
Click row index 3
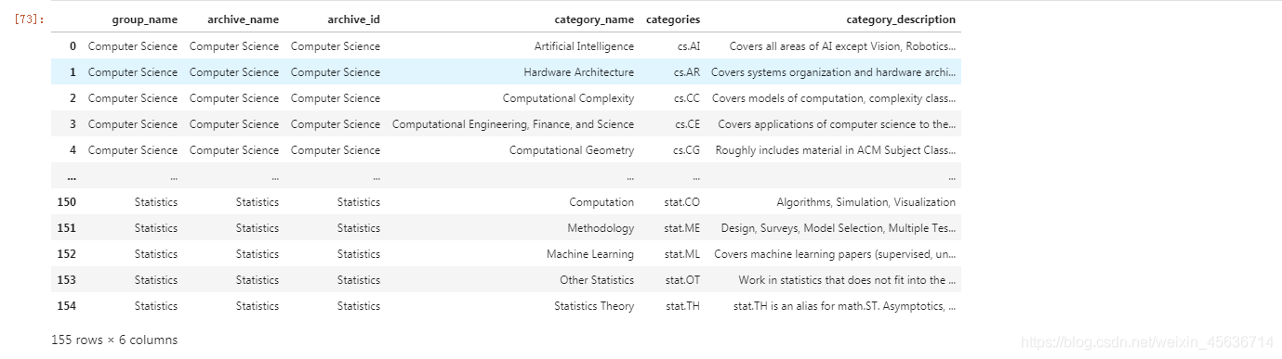tap(73, 124)
